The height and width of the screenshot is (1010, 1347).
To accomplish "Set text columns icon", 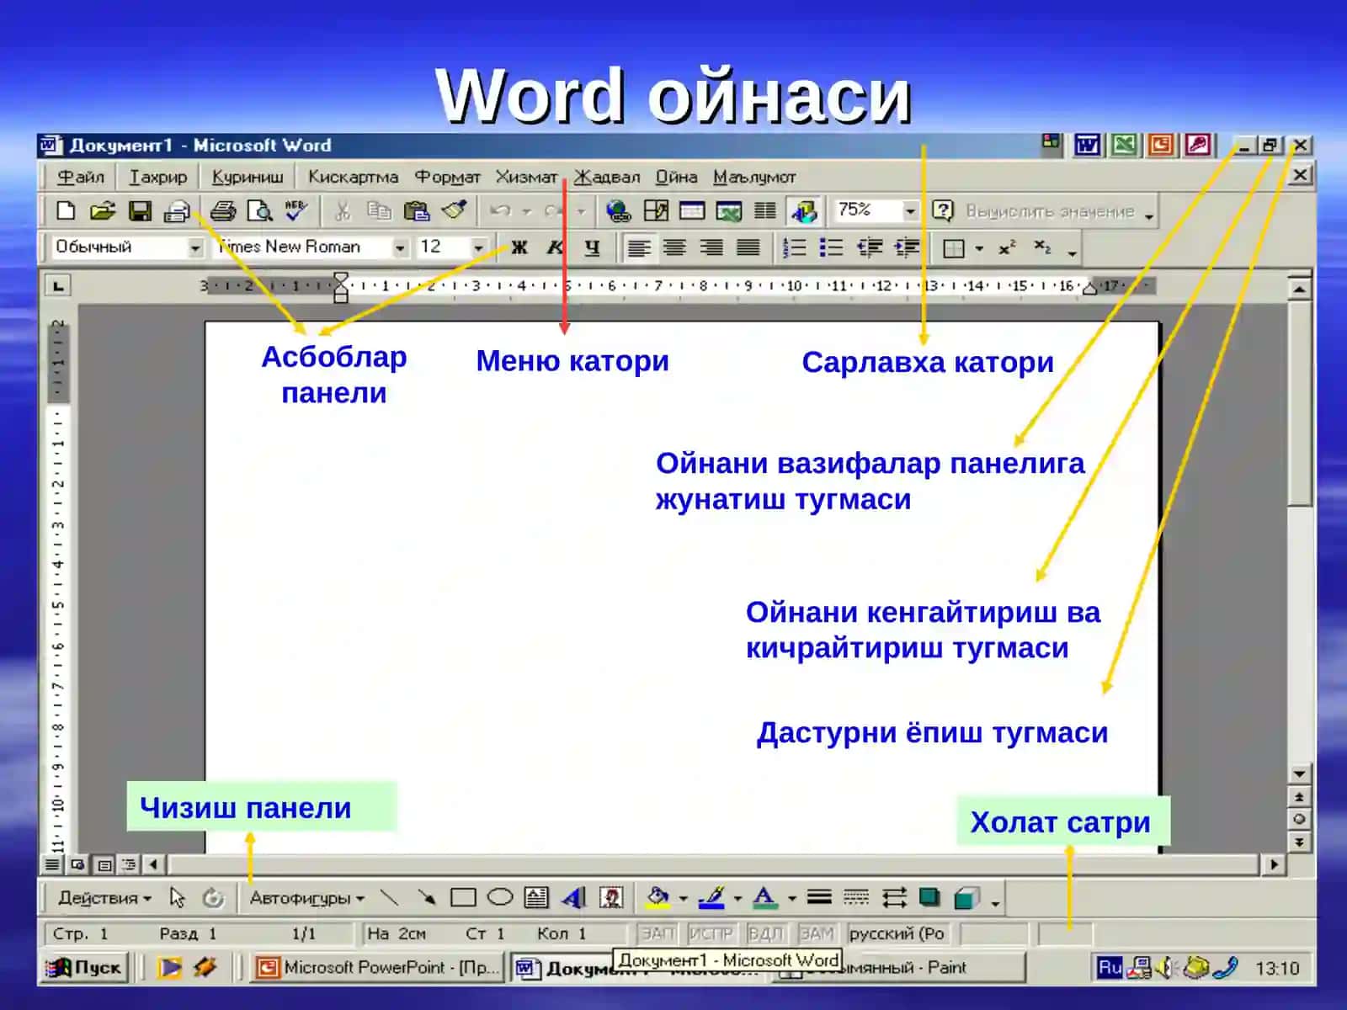I will pyautogui.click(x=764, y=211).
